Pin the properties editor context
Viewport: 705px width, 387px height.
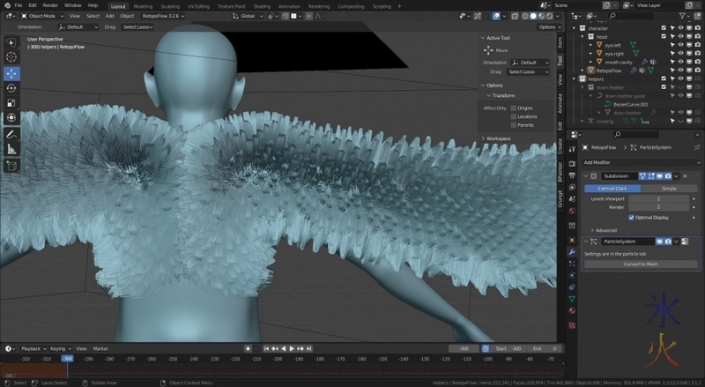tap(696, 147)
